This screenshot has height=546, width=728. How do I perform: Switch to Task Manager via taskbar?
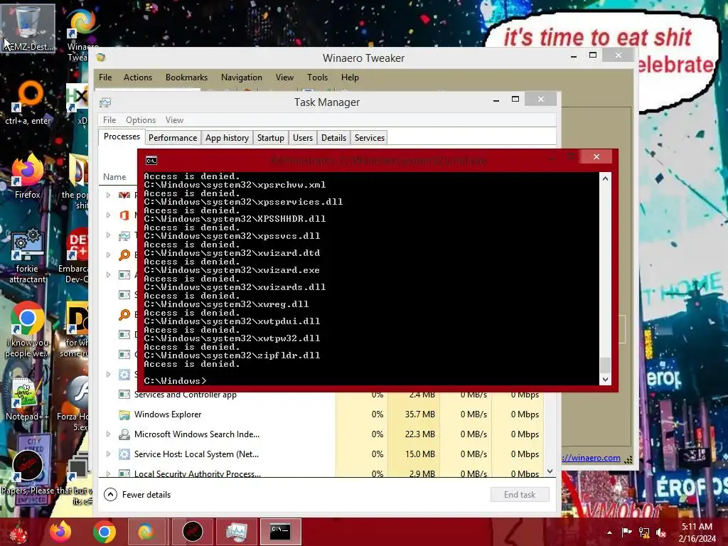(x=236, y=532)
